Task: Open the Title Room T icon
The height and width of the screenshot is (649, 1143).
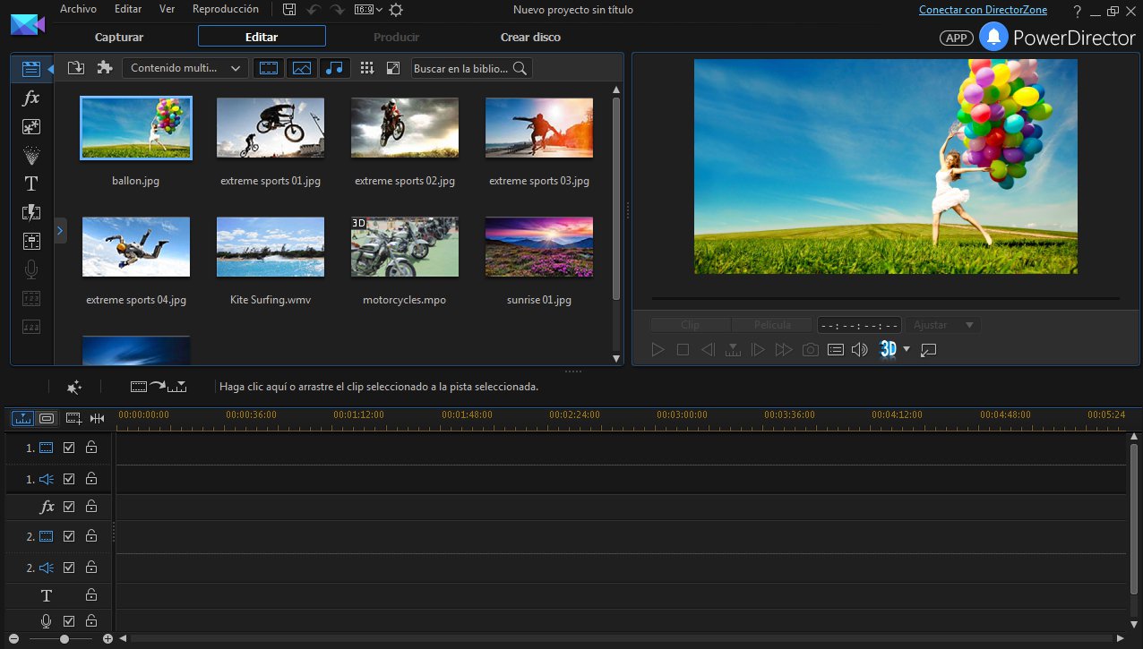Action: coord(31,184)
